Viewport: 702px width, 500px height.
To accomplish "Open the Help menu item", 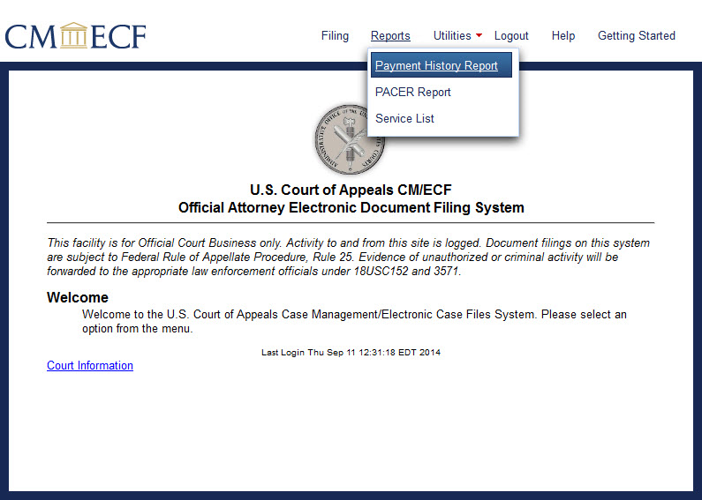I will (563, 36).
